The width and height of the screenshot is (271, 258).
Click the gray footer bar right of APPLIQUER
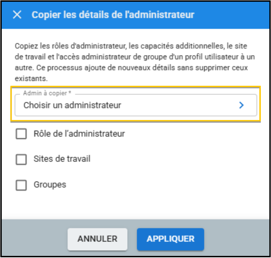pyautogui.click(x=236, y=239)
